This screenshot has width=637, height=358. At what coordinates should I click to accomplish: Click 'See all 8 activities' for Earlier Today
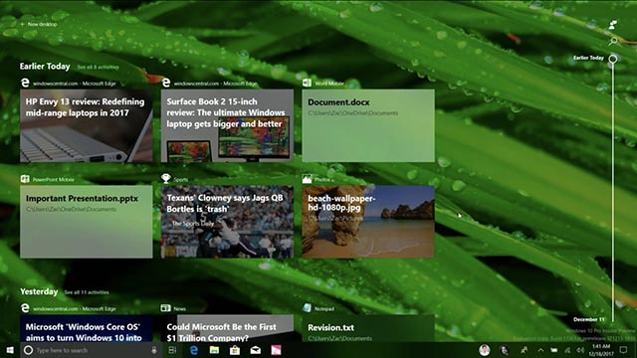(98, 67)
